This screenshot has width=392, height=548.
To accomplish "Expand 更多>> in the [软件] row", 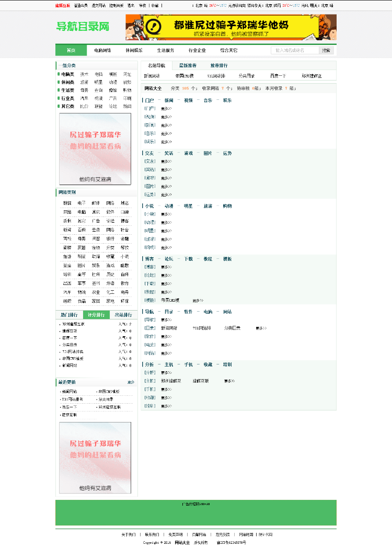I will click(166, 337).
